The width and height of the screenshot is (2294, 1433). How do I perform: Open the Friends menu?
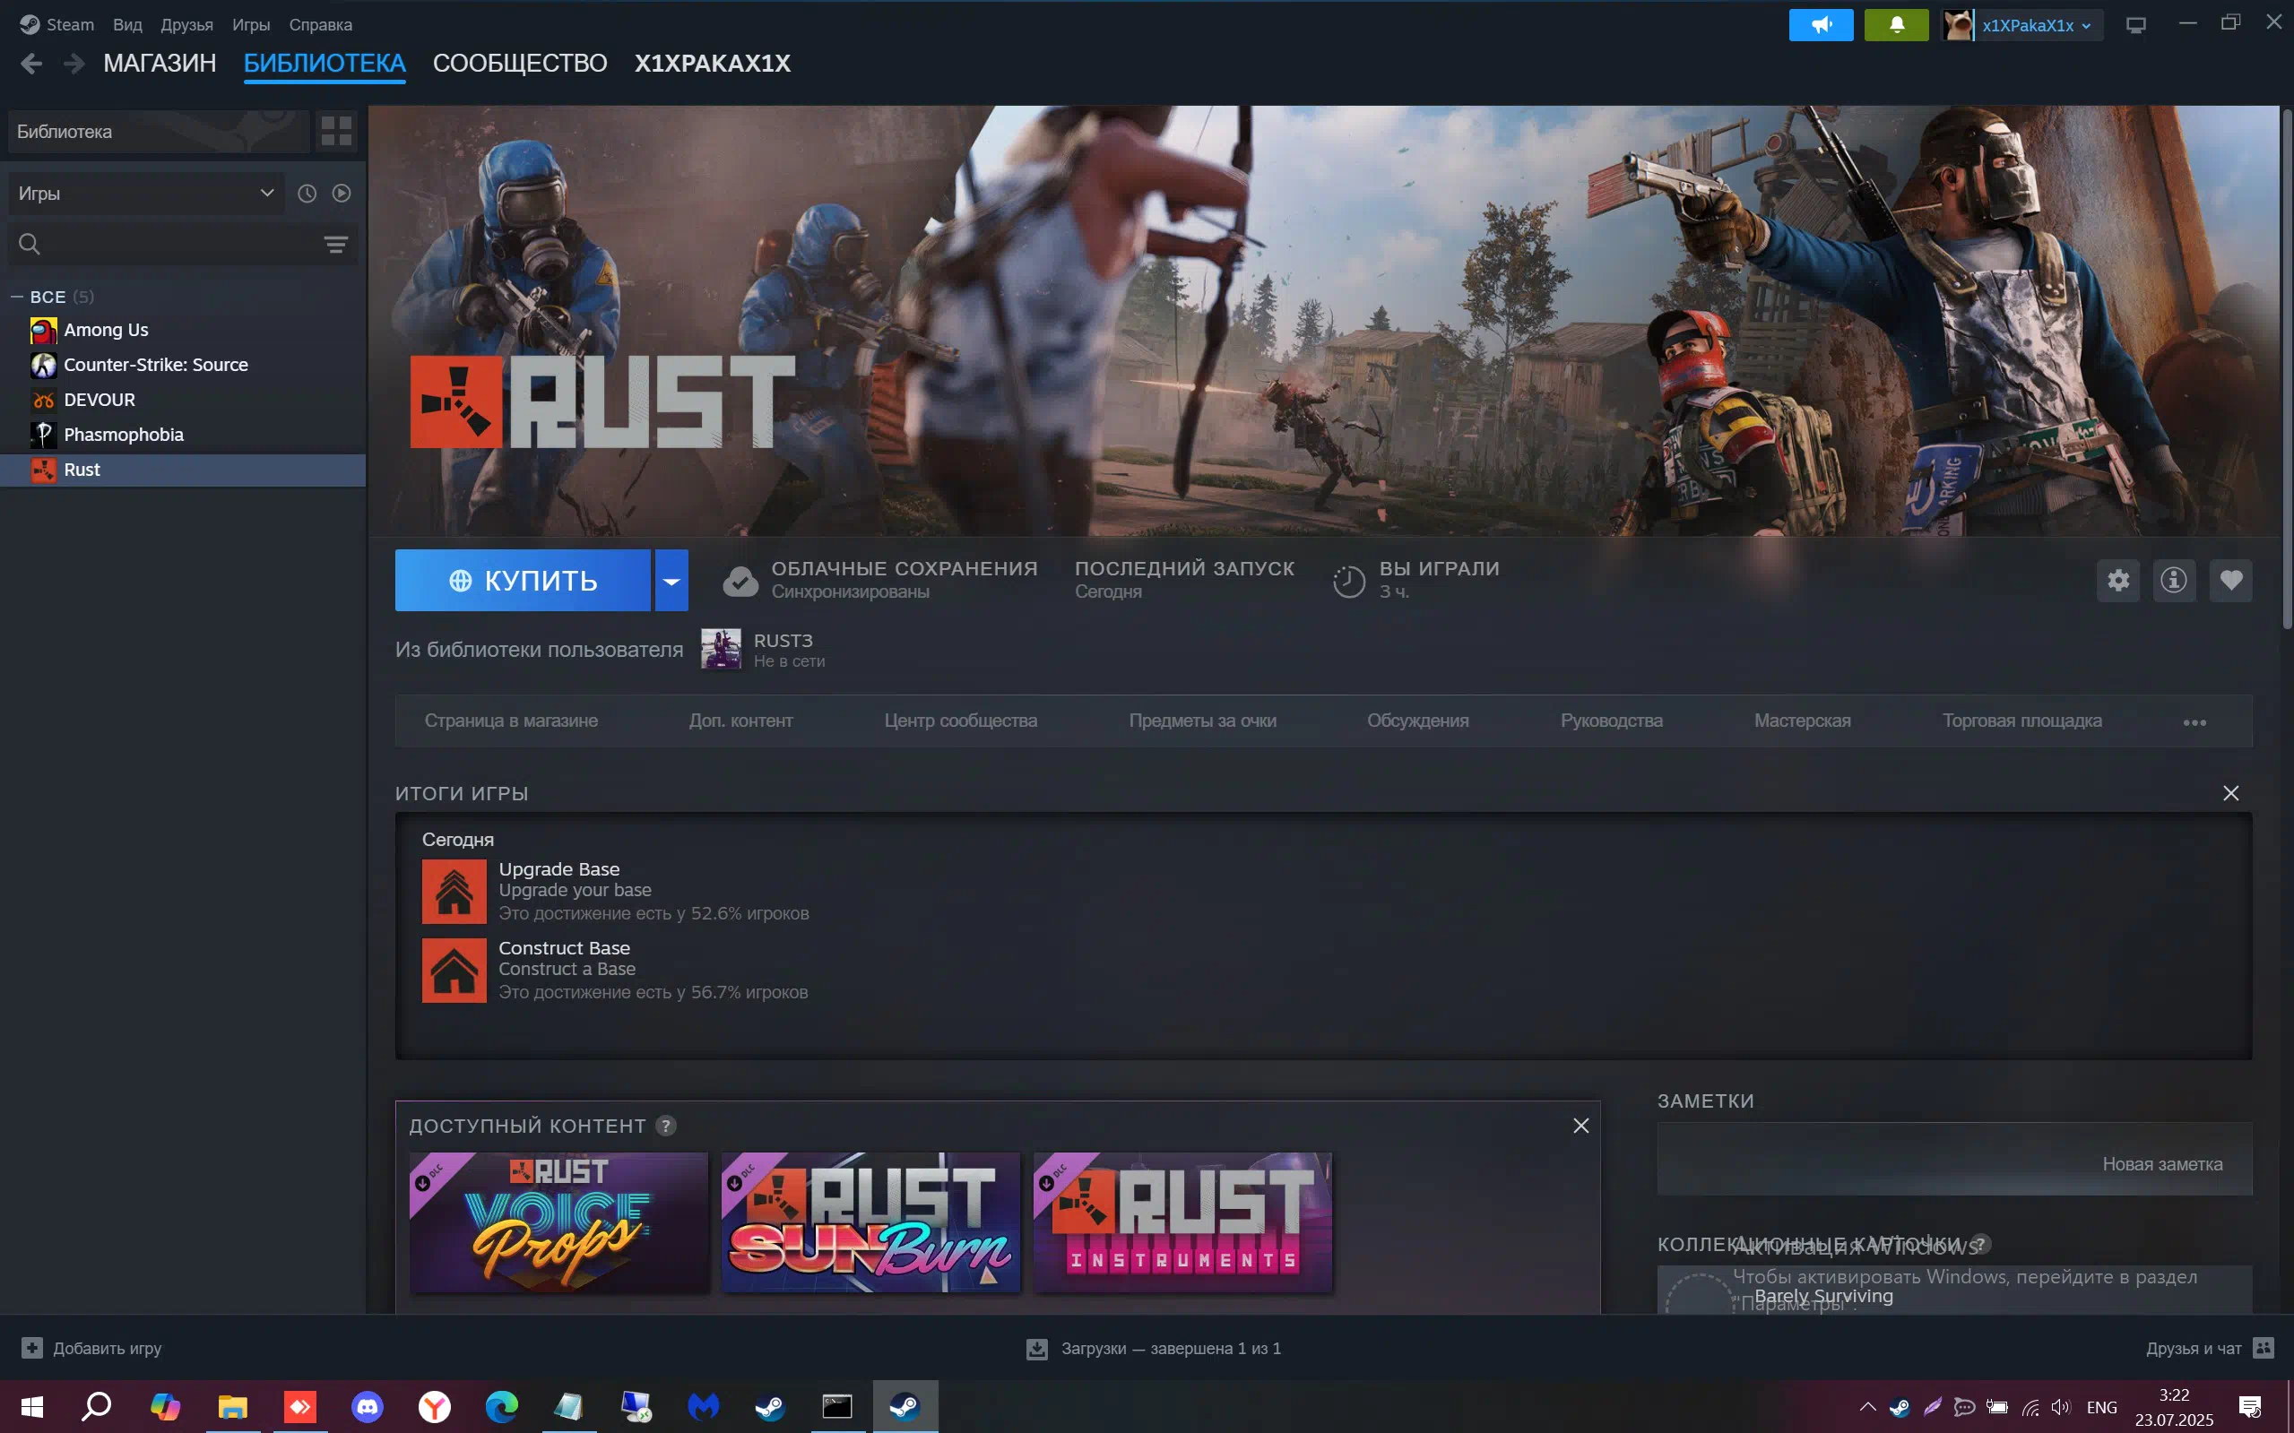186,24
